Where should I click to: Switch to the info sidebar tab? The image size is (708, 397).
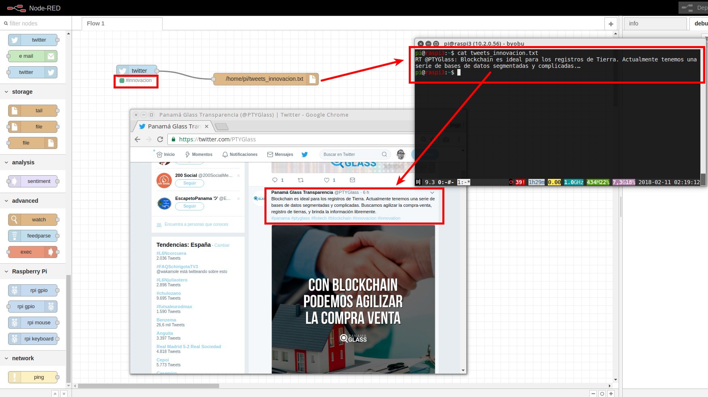point(655,23)
